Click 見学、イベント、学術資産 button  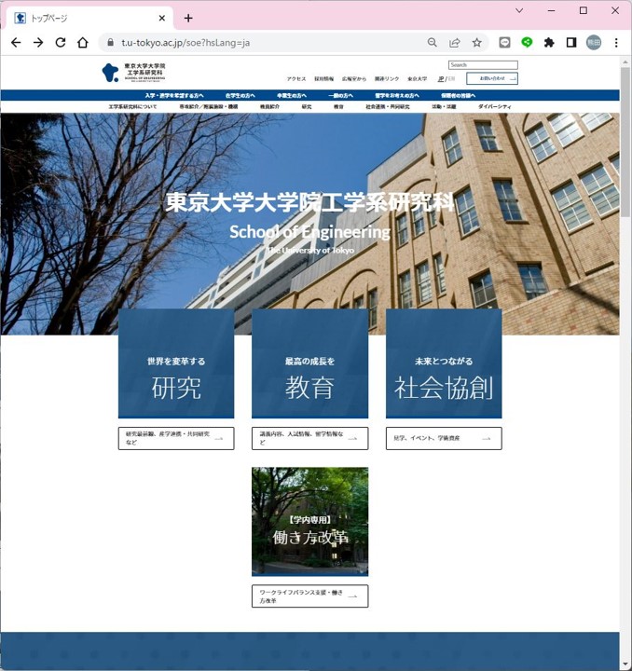pos(444,438)
